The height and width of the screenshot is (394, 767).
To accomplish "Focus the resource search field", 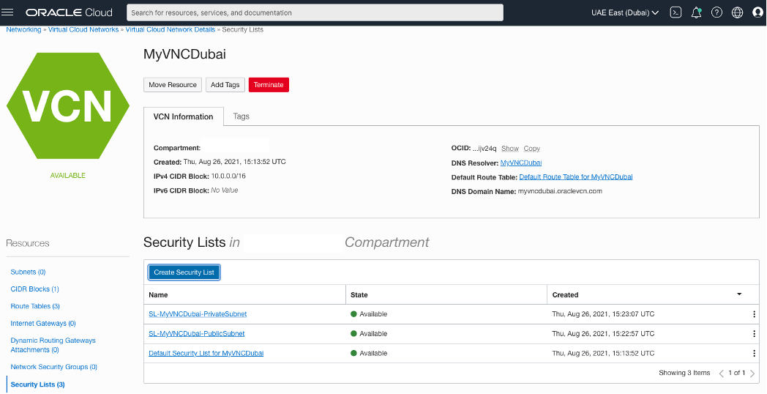I will (315, 12).
